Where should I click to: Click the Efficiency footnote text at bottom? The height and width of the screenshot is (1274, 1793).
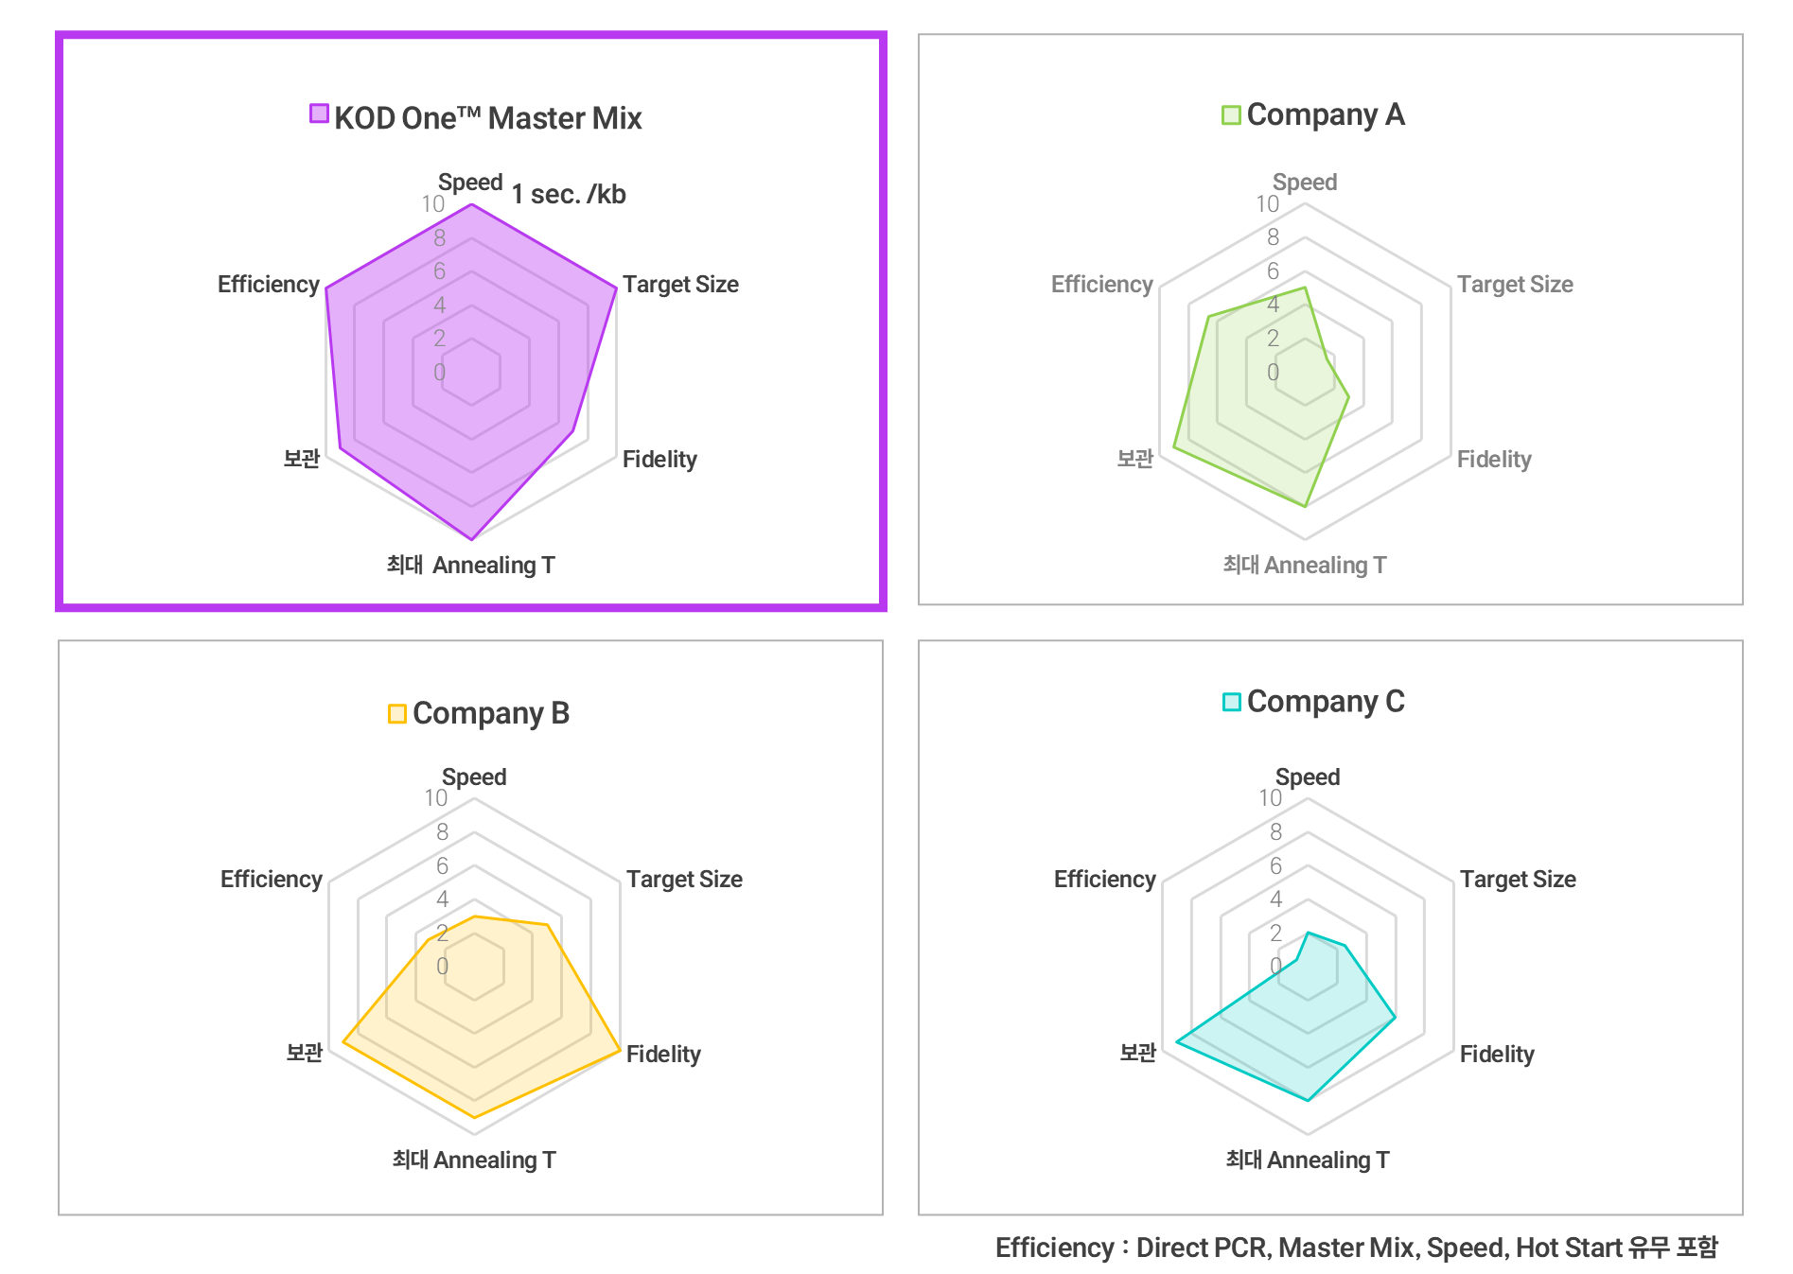(1356, 1248)
